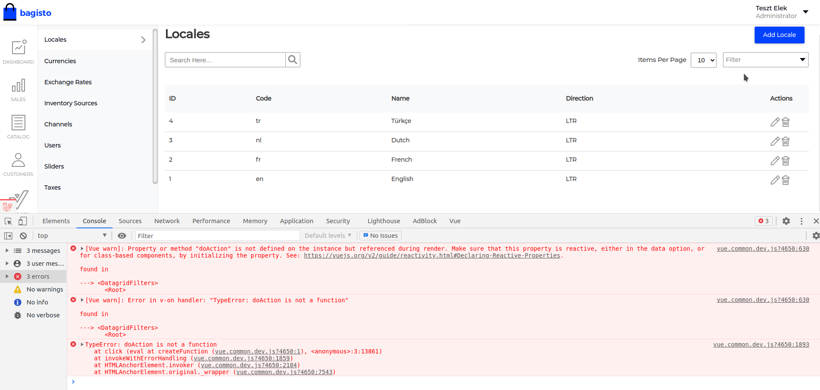The image size is (820, 390).
Task: Switch to the Elements tab
Action: (56, 221)
